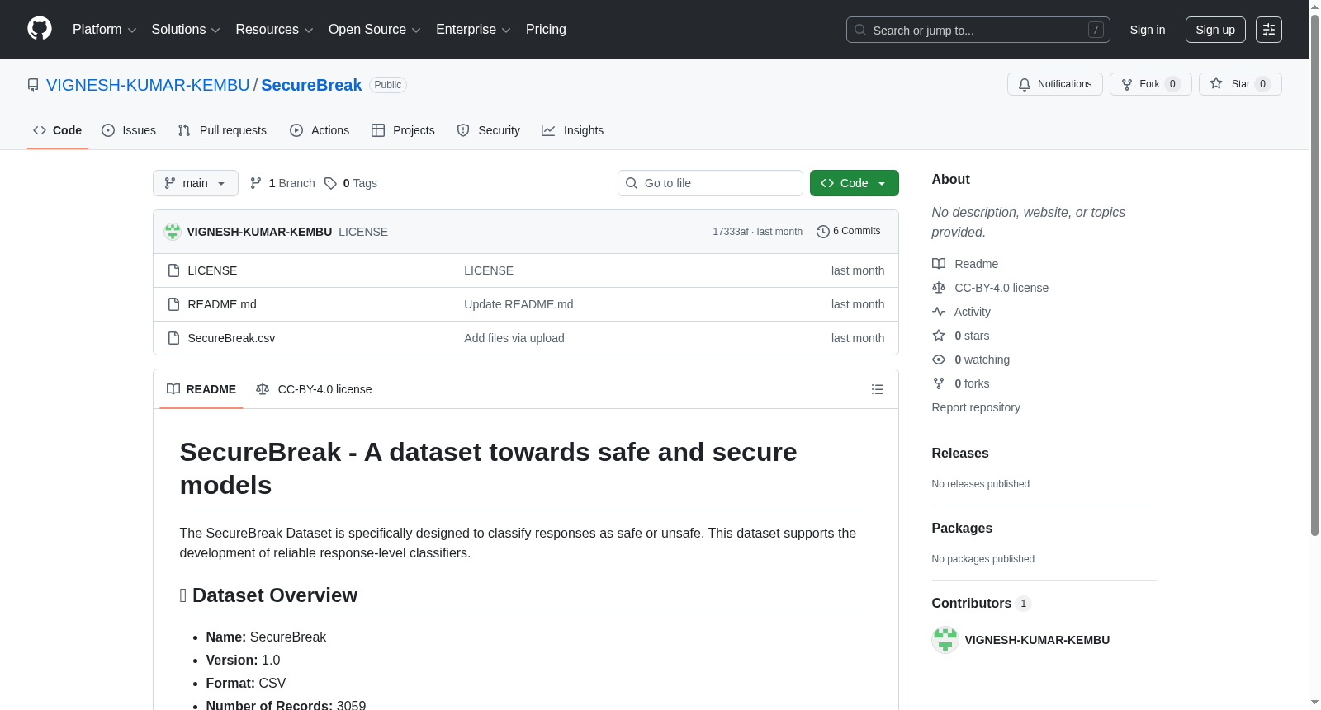Select the CC-BY-4.0 license tab

pos(314,389)
